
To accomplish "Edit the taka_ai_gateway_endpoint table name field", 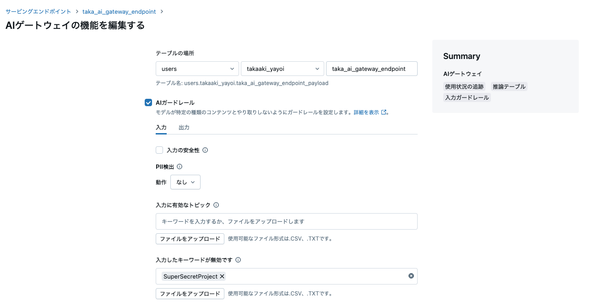I will pyautogui.click(x=371, y=69).
